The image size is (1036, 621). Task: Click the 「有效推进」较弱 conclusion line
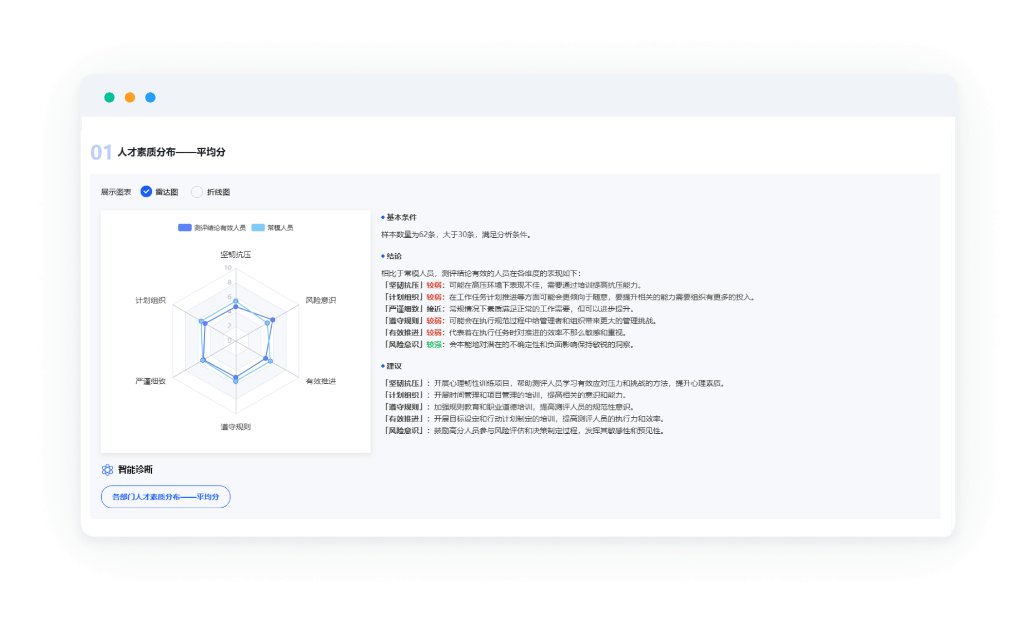point(506,333)
